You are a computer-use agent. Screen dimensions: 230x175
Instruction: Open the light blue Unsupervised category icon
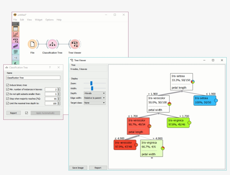click(15, 58)
